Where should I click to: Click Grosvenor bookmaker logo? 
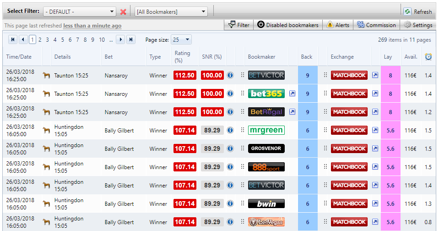tap(266, 148)
